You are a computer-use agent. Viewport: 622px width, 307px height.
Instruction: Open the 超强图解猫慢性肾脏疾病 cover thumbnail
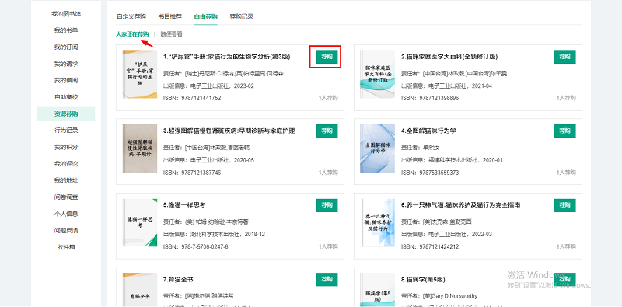(x=140, y=148)
